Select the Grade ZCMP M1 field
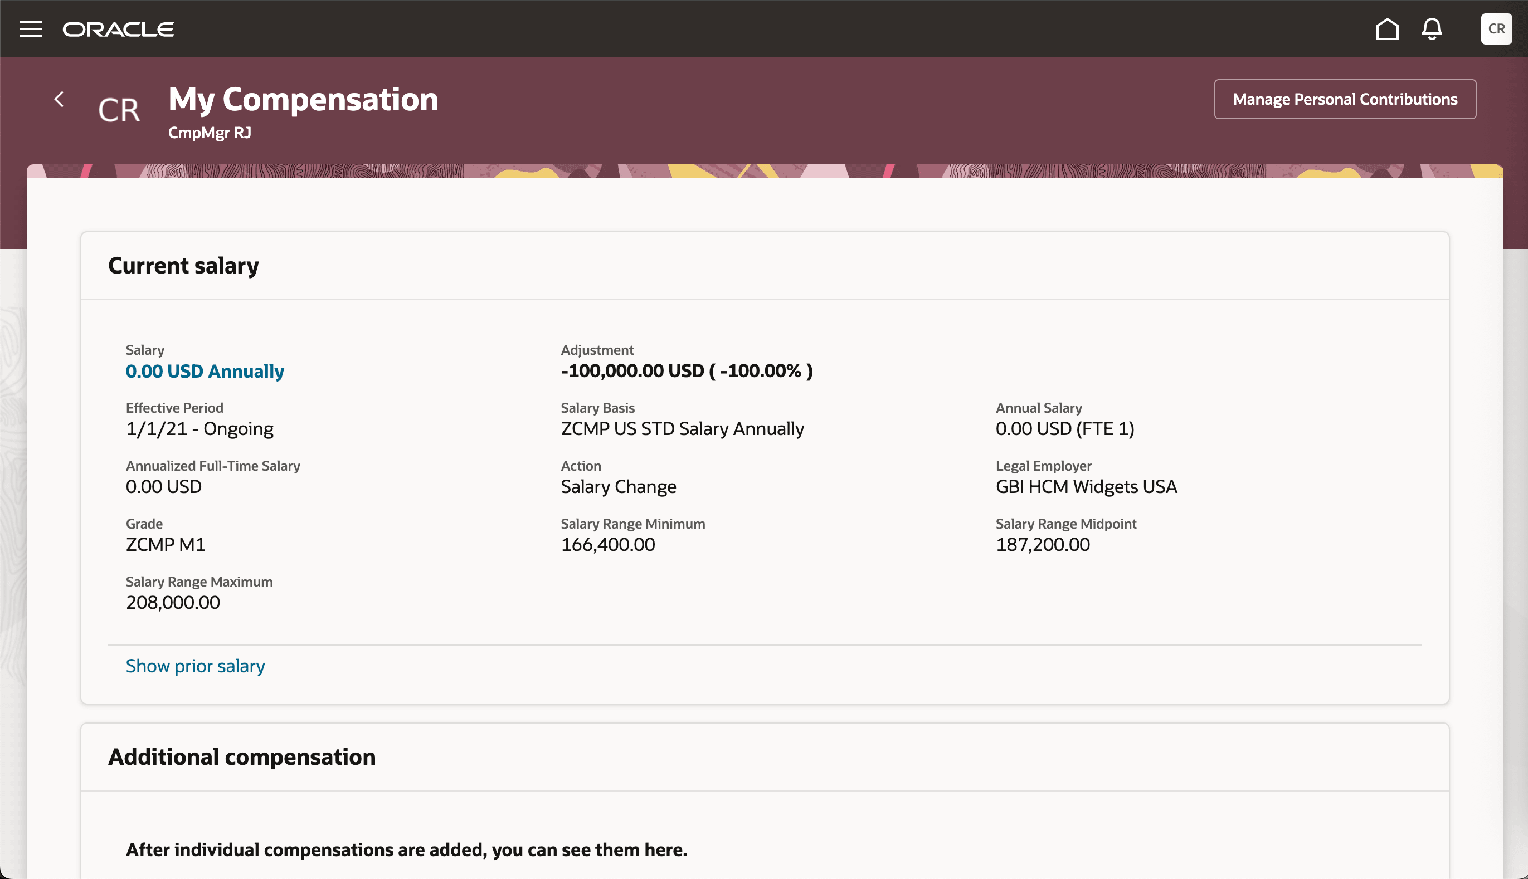Viewport: 1528px width, 879px height. pyautogui.click(x=165, y=544)
